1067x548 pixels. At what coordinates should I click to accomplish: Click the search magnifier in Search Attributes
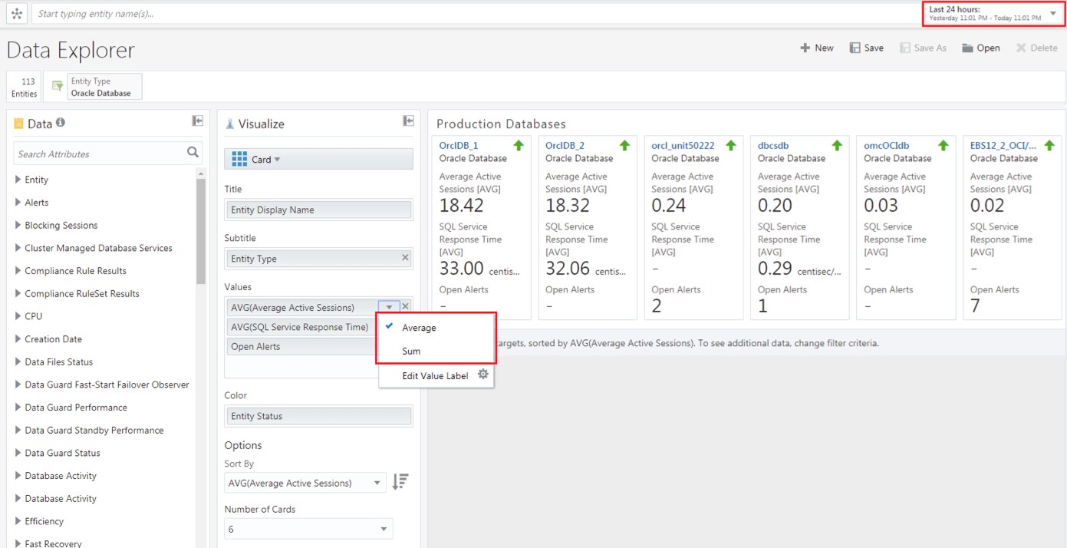coord(193,153)
